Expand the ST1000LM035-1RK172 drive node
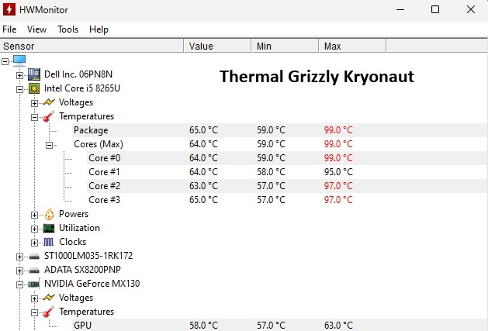Viewport: 488px width, 331px height. pyautogui.click(x=20, y=256)
